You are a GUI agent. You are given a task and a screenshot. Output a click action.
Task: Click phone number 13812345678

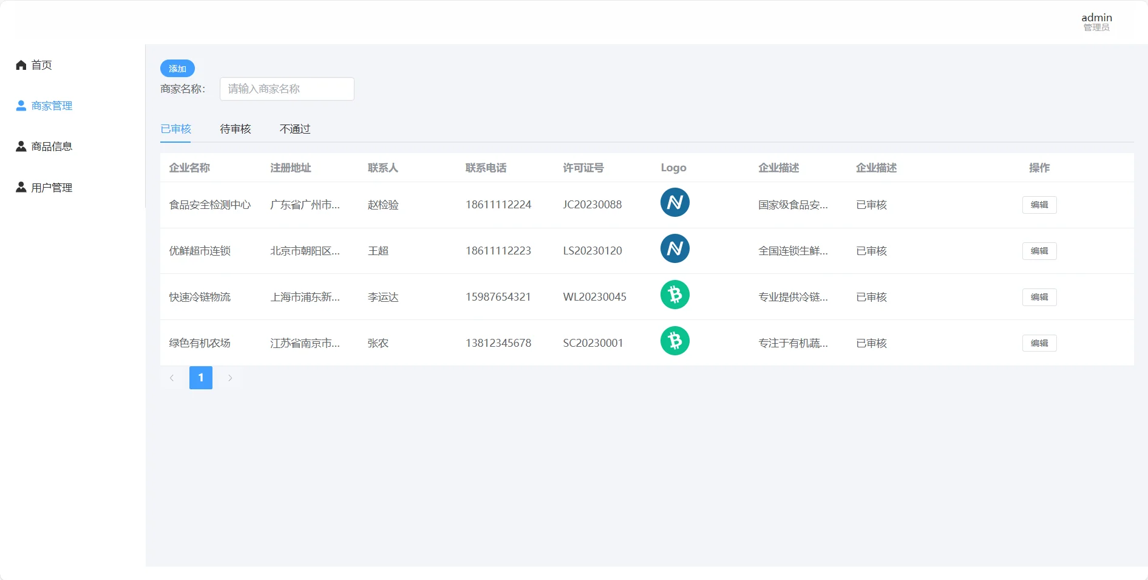(x=498, y=343)
